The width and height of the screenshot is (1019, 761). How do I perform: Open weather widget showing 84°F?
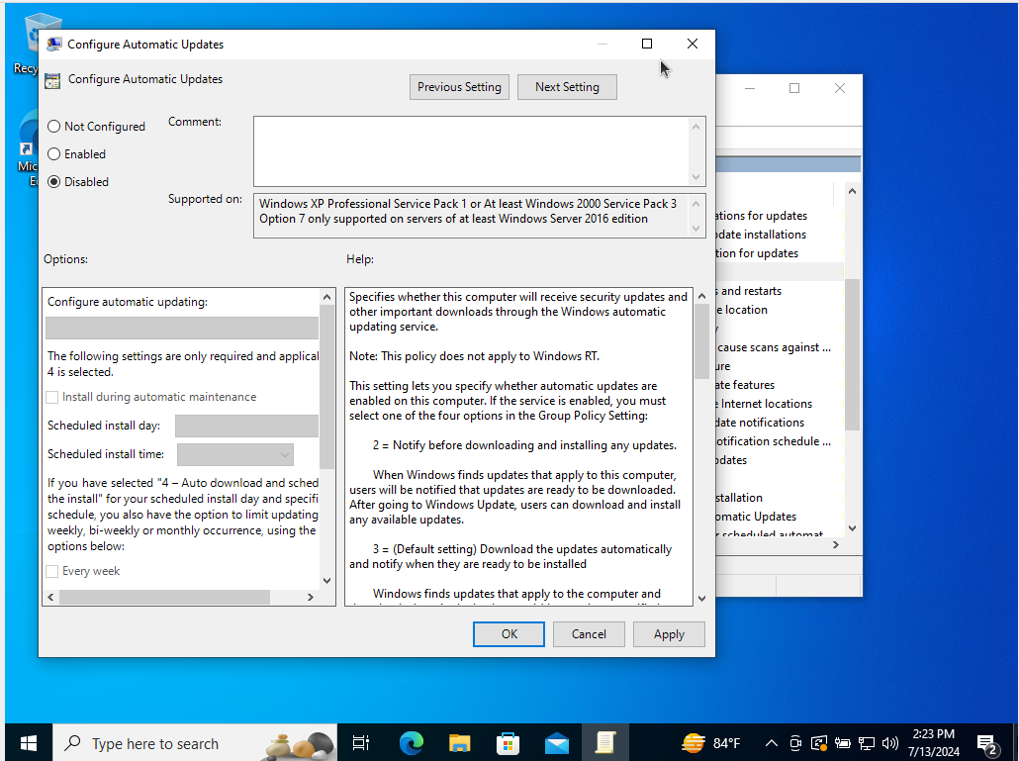(x=711, y=743)
